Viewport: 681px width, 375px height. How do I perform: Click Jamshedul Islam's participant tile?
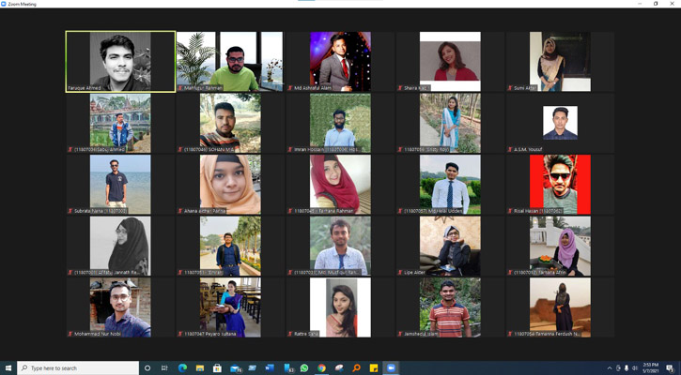tap(450, 307)
